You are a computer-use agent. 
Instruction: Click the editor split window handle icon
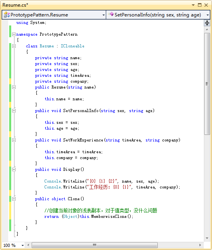coord(207,23)
